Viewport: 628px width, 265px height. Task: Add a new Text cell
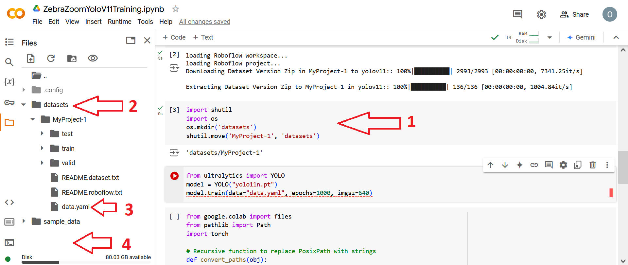pos(203,37)
